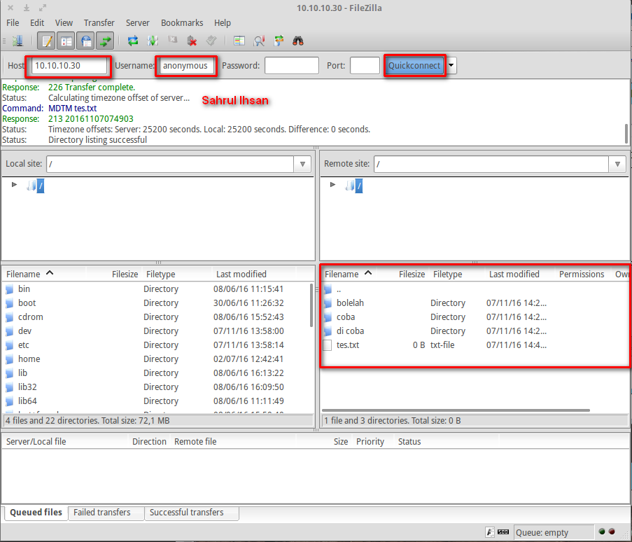
Task: Open the Bookmarks menu
Action: pyautogui.click(x=182, y=23)
